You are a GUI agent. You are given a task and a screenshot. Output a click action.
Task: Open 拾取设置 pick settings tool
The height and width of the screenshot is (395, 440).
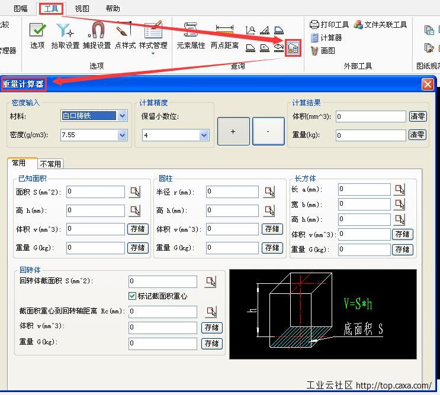point(65,30)
